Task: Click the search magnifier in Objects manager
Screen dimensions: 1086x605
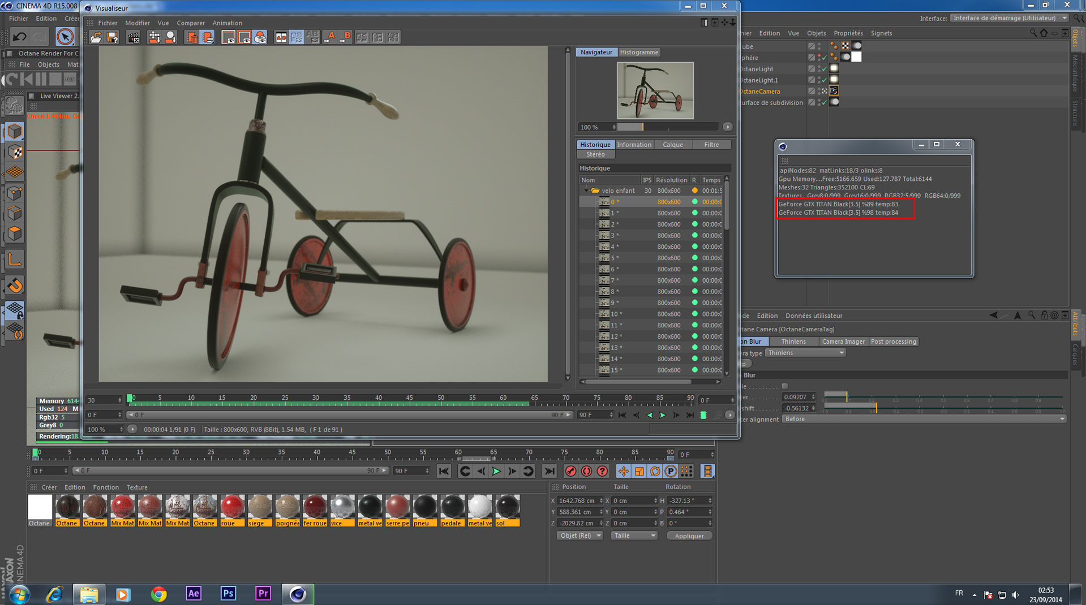Action: pos(1033,33)
